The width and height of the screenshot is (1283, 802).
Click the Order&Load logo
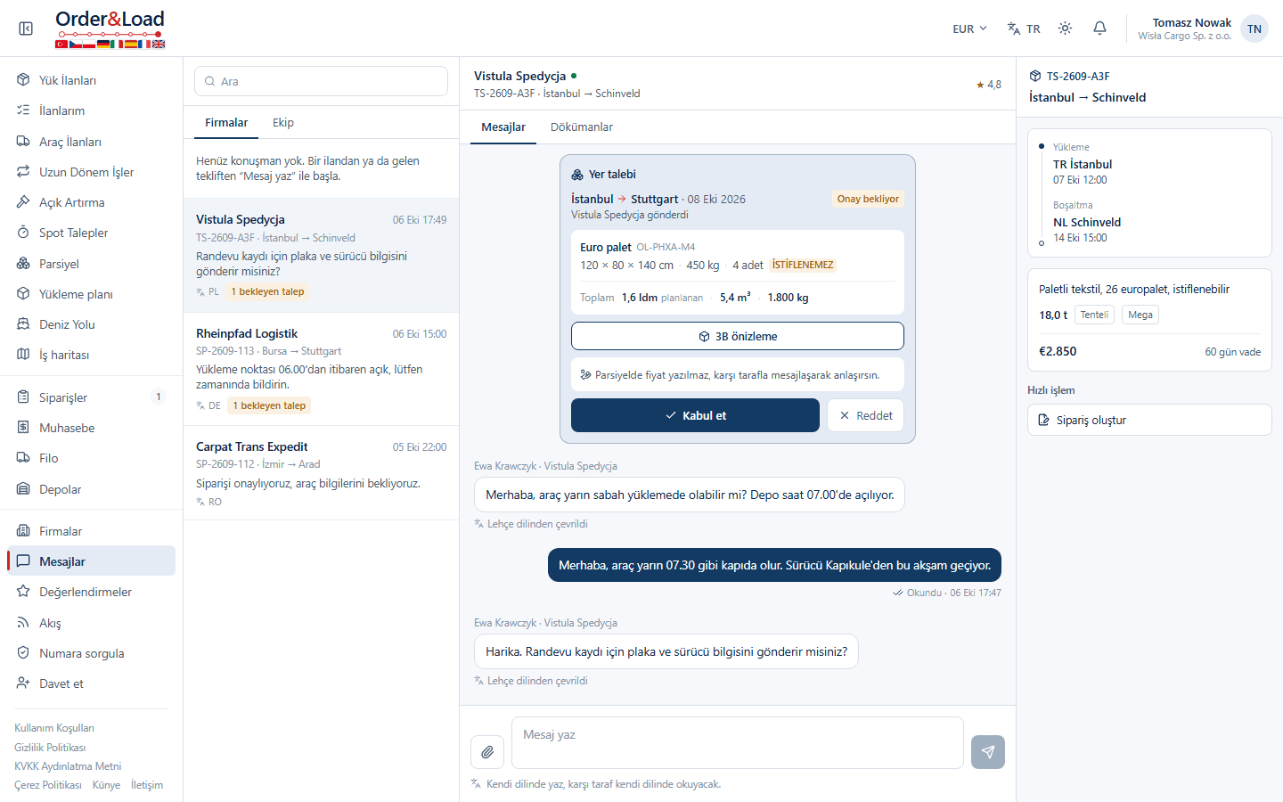pyautogui.click(x=110, y=29)
